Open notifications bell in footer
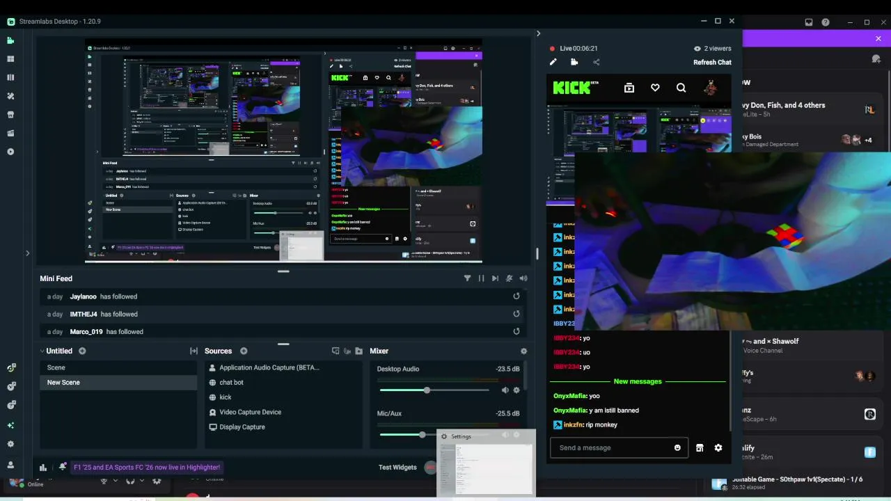 click(63, 467)
